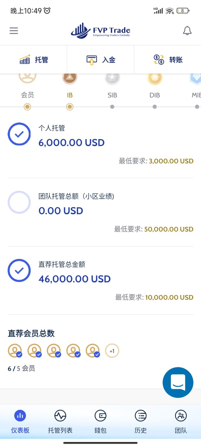201x447 pixels.
Task: Tap the 转账 transfer button
Action: point(167,60)
